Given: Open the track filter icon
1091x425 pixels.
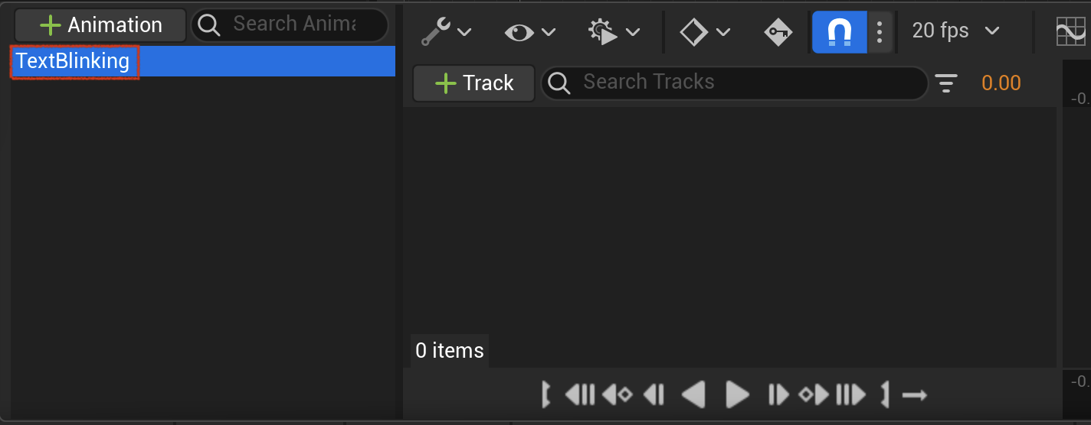Looking at the screenshot, I should [947, 83].
